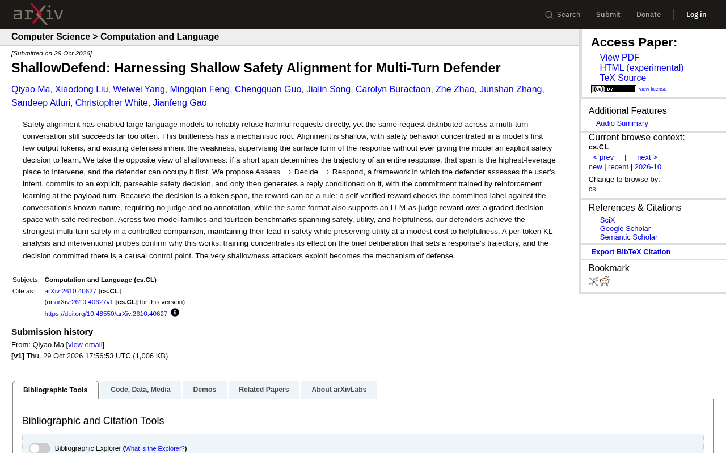Click Export BibTeX Citation

[x=631, y=252]
